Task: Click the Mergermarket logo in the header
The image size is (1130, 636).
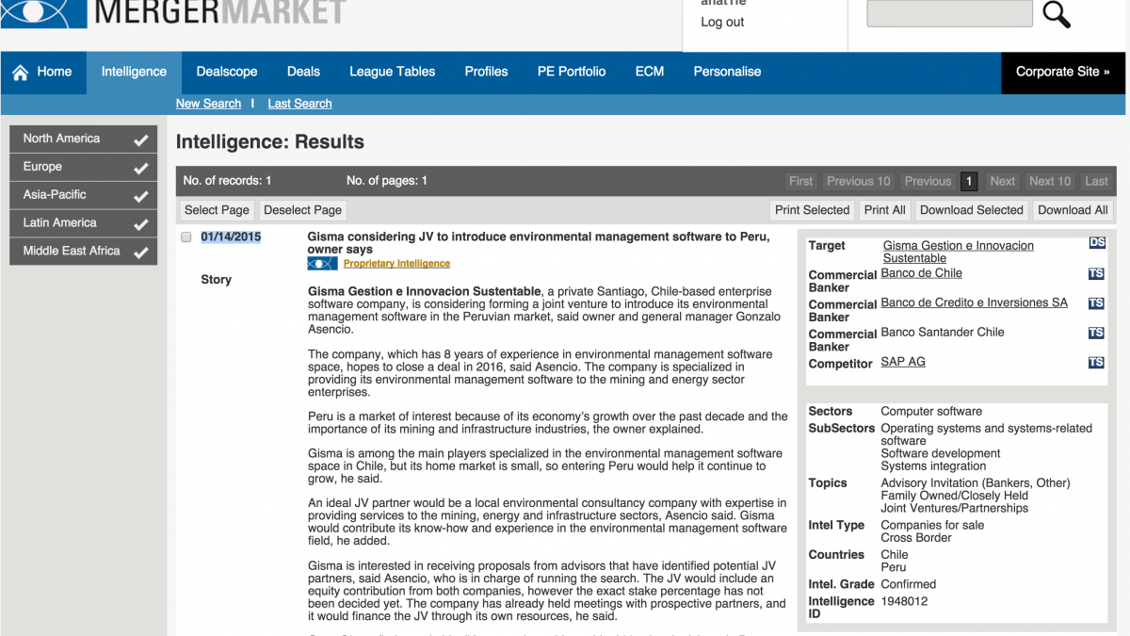Action: click(173, 12)
